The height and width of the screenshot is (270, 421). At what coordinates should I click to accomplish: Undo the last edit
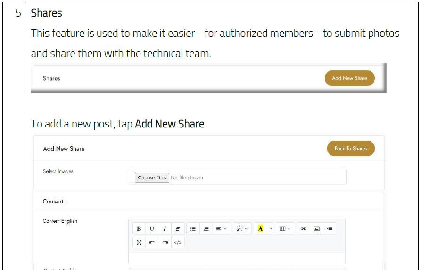(152, 242)
